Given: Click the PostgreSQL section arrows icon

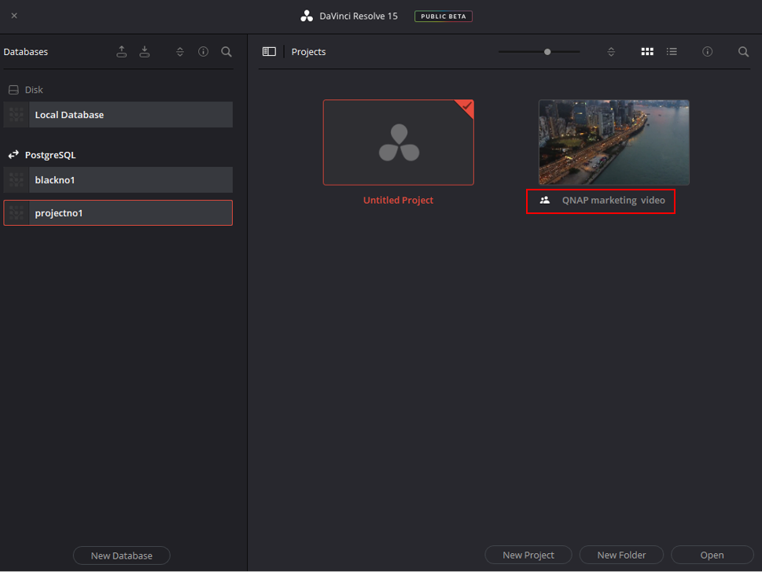Looking at the screenshot, I should pos(13,155).
